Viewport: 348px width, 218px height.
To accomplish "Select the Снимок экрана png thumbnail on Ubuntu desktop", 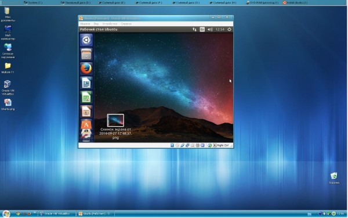I will click(115, 120).
